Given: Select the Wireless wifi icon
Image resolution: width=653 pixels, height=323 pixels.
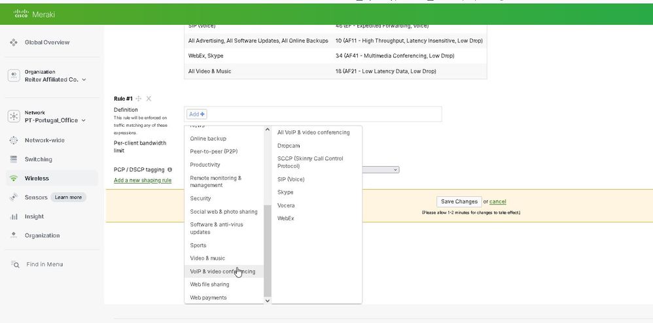Looking at the screenshot, I should [14, 178].
